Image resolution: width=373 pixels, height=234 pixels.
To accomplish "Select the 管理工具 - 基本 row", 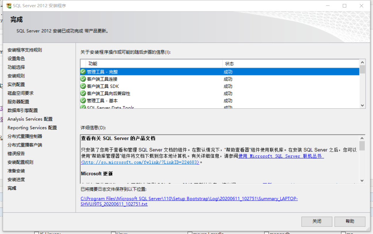I will point(220,100).
